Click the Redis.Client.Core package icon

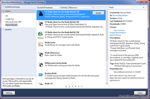41,55
